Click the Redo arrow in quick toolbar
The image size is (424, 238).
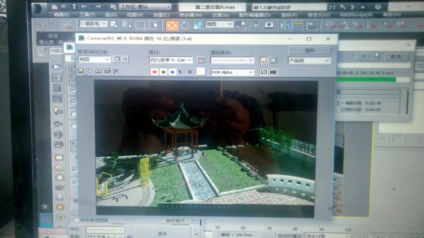98,7
